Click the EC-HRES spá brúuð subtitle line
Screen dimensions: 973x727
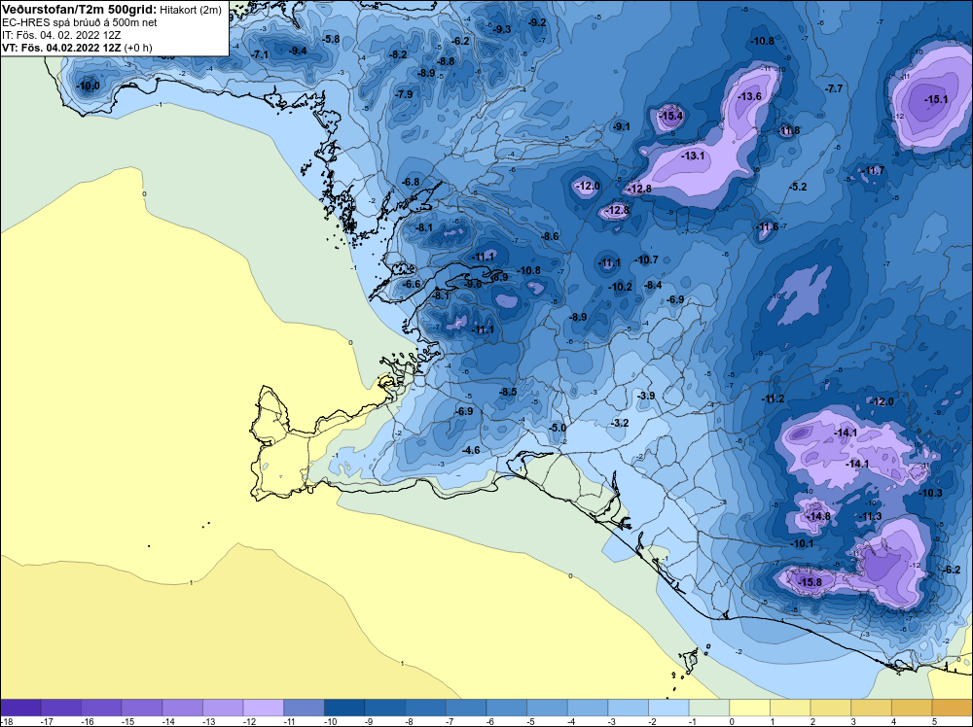80,22
